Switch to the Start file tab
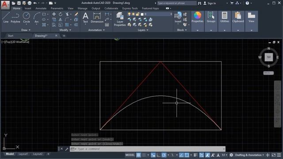The width and height of the screenshot is (283, 159). 11,36
